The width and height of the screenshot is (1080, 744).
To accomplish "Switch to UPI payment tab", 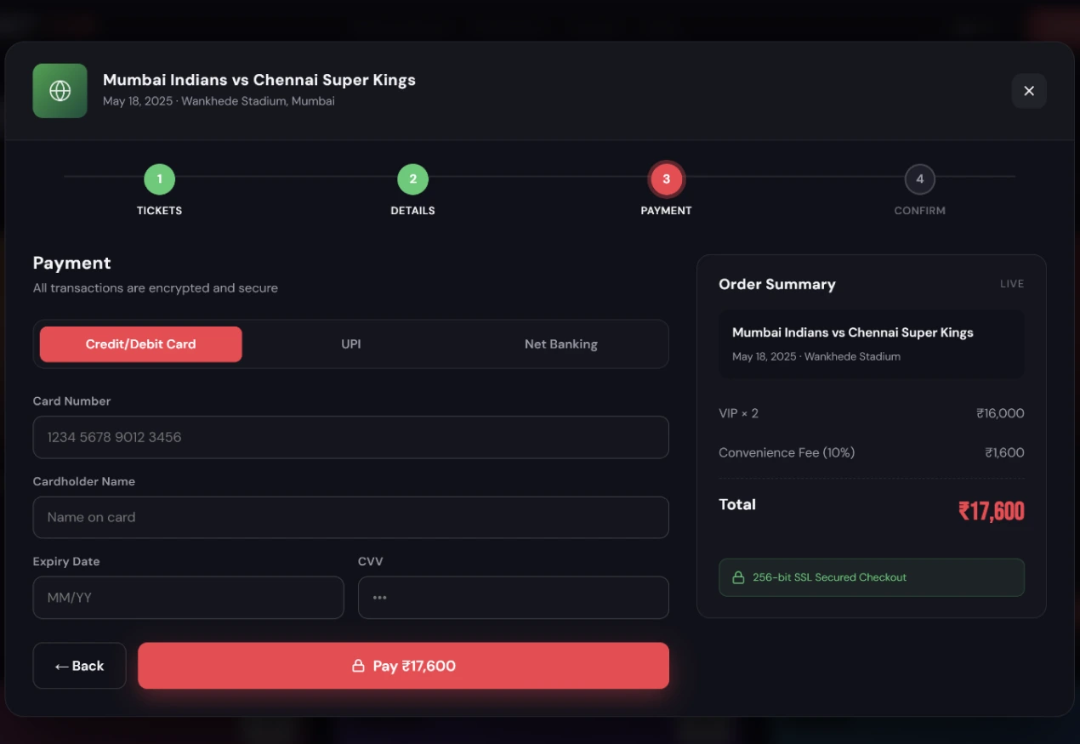I will point(351,344).
